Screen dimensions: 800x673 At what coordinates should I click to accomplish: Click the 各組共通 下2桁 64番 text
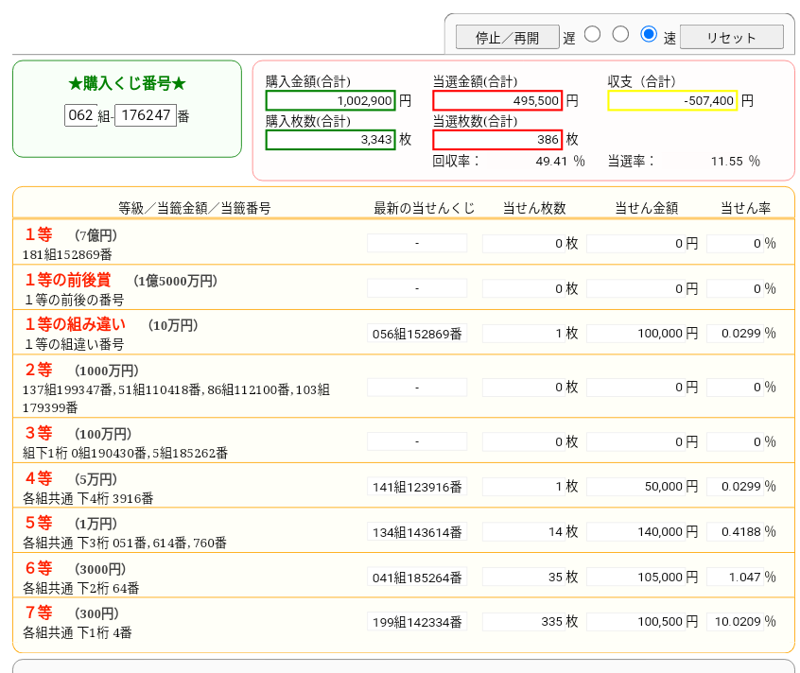80,588
